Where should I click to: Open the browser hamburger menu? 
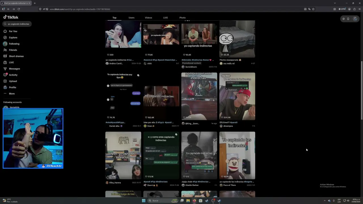coord(360,9)
